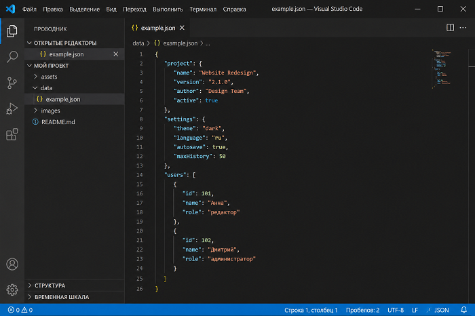Open notifications bell in status bar
475x316 pixels.
[463, 310]
